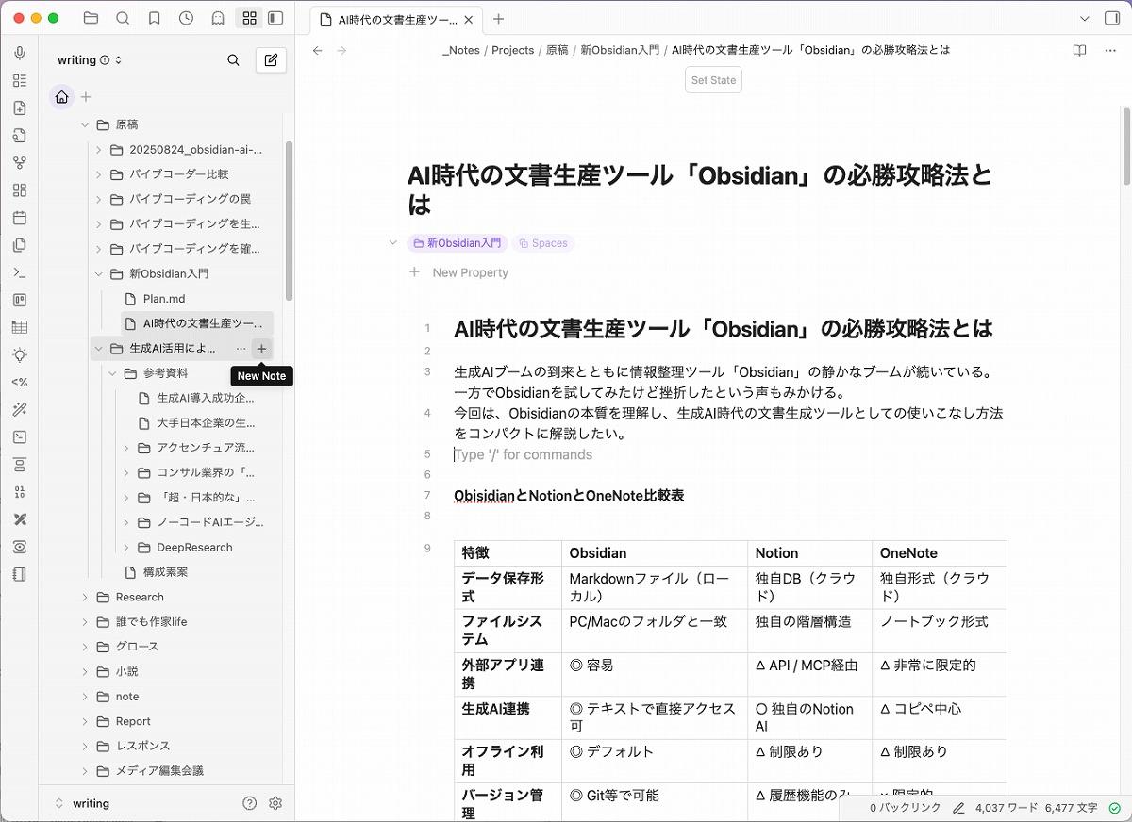Click the Set State button
The width and height of the screenshot is (1132, 822).
tap(713, 80)
